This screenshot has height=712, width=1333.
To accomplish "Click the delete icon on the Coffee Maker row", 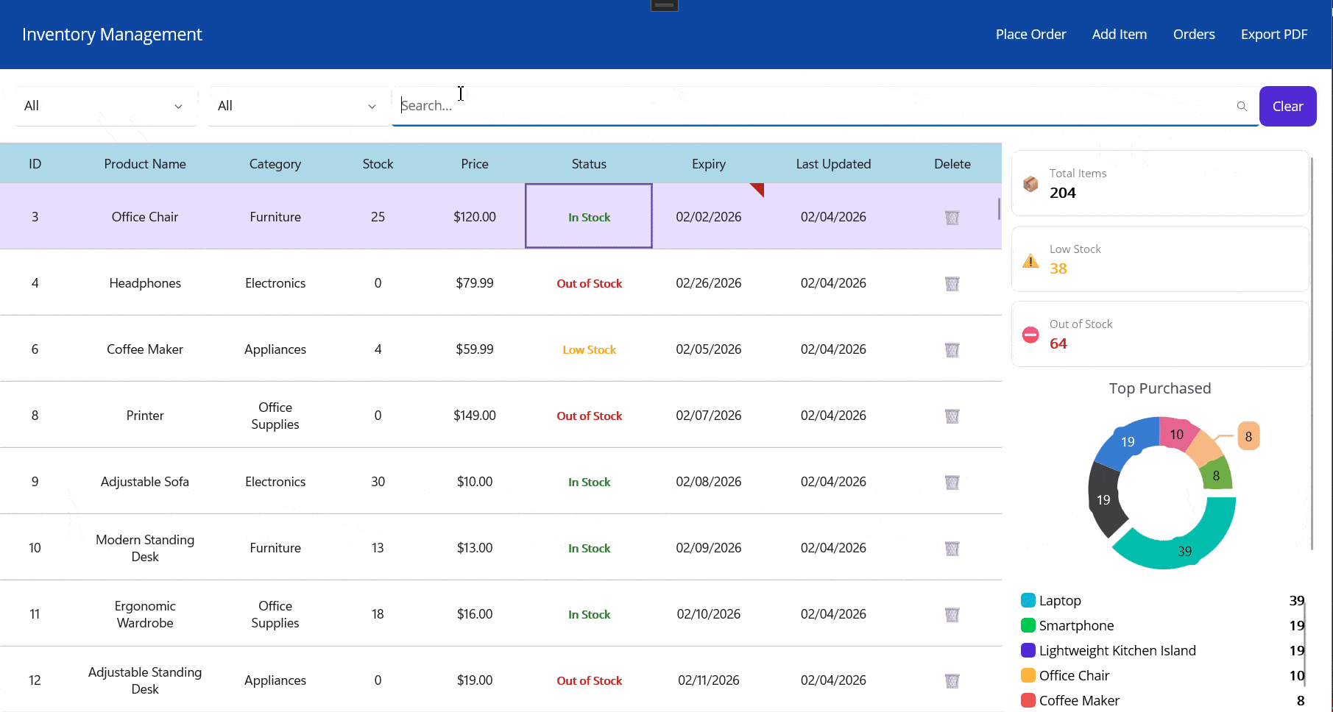I will (x=952, y=349).
